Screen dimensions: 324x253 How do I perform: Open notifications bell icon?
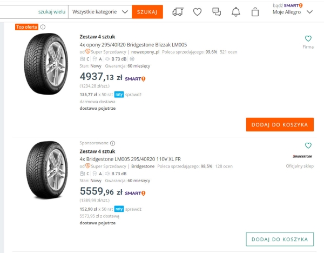[x=235, y=11]
